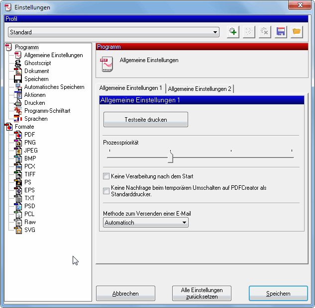The image size is (315, 308).
Task: Click the PDF format icon
Action: pos(18,135)
